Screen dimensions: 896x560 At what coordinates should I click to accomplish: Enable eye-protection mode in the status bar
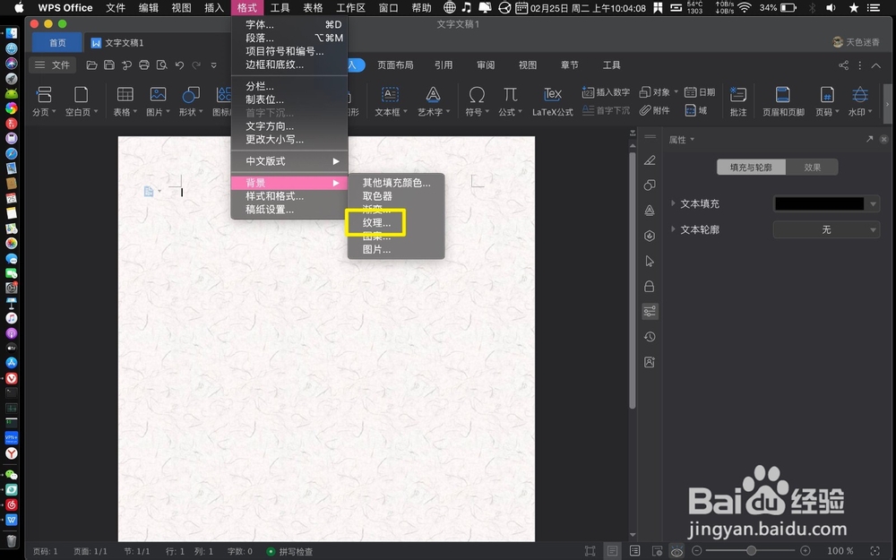[677, 551]
